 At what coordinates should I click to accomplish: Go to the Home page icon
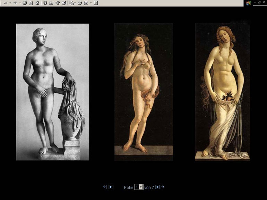coord(37,3)
